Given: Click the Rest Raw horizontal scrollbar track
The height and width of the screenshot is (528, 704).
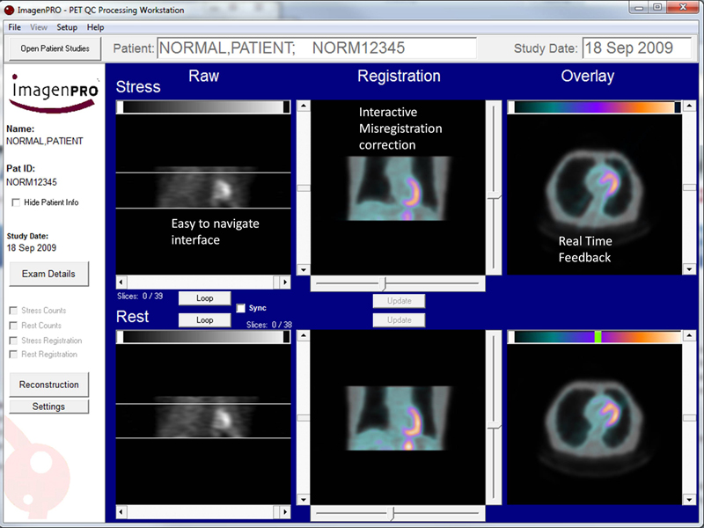Looking at the screenshot, I should pos(203,511).
